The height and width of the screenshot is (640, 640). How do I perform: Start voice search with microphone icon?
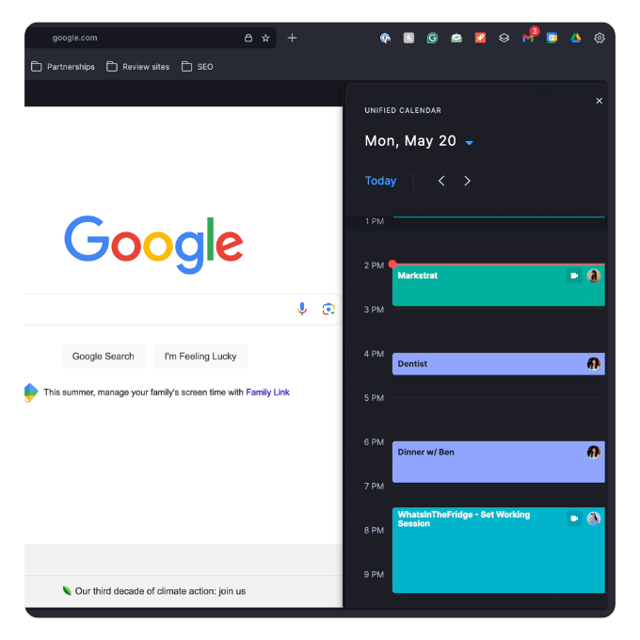coord(302,309)
